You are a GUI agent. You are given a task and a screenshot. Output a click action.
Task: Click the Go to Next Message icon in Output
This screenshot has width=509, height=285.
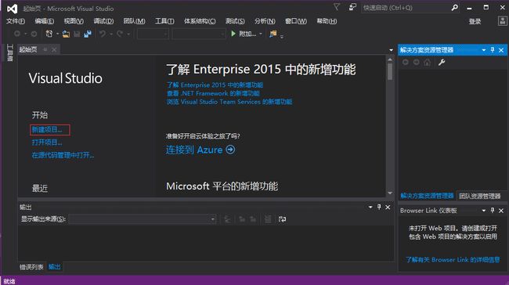[253, 219]
